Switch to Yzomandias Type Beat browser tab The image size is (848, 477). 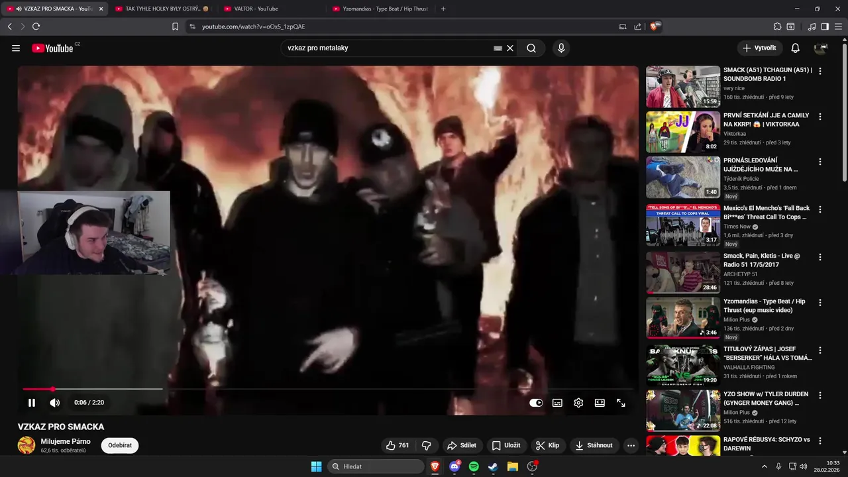pyautogui.click(x=380, y=9)
